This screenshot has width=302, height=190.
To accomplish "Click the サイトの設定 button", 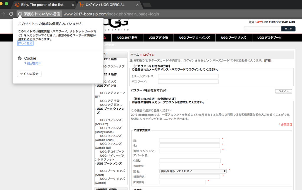I will (x=29, y=74).
